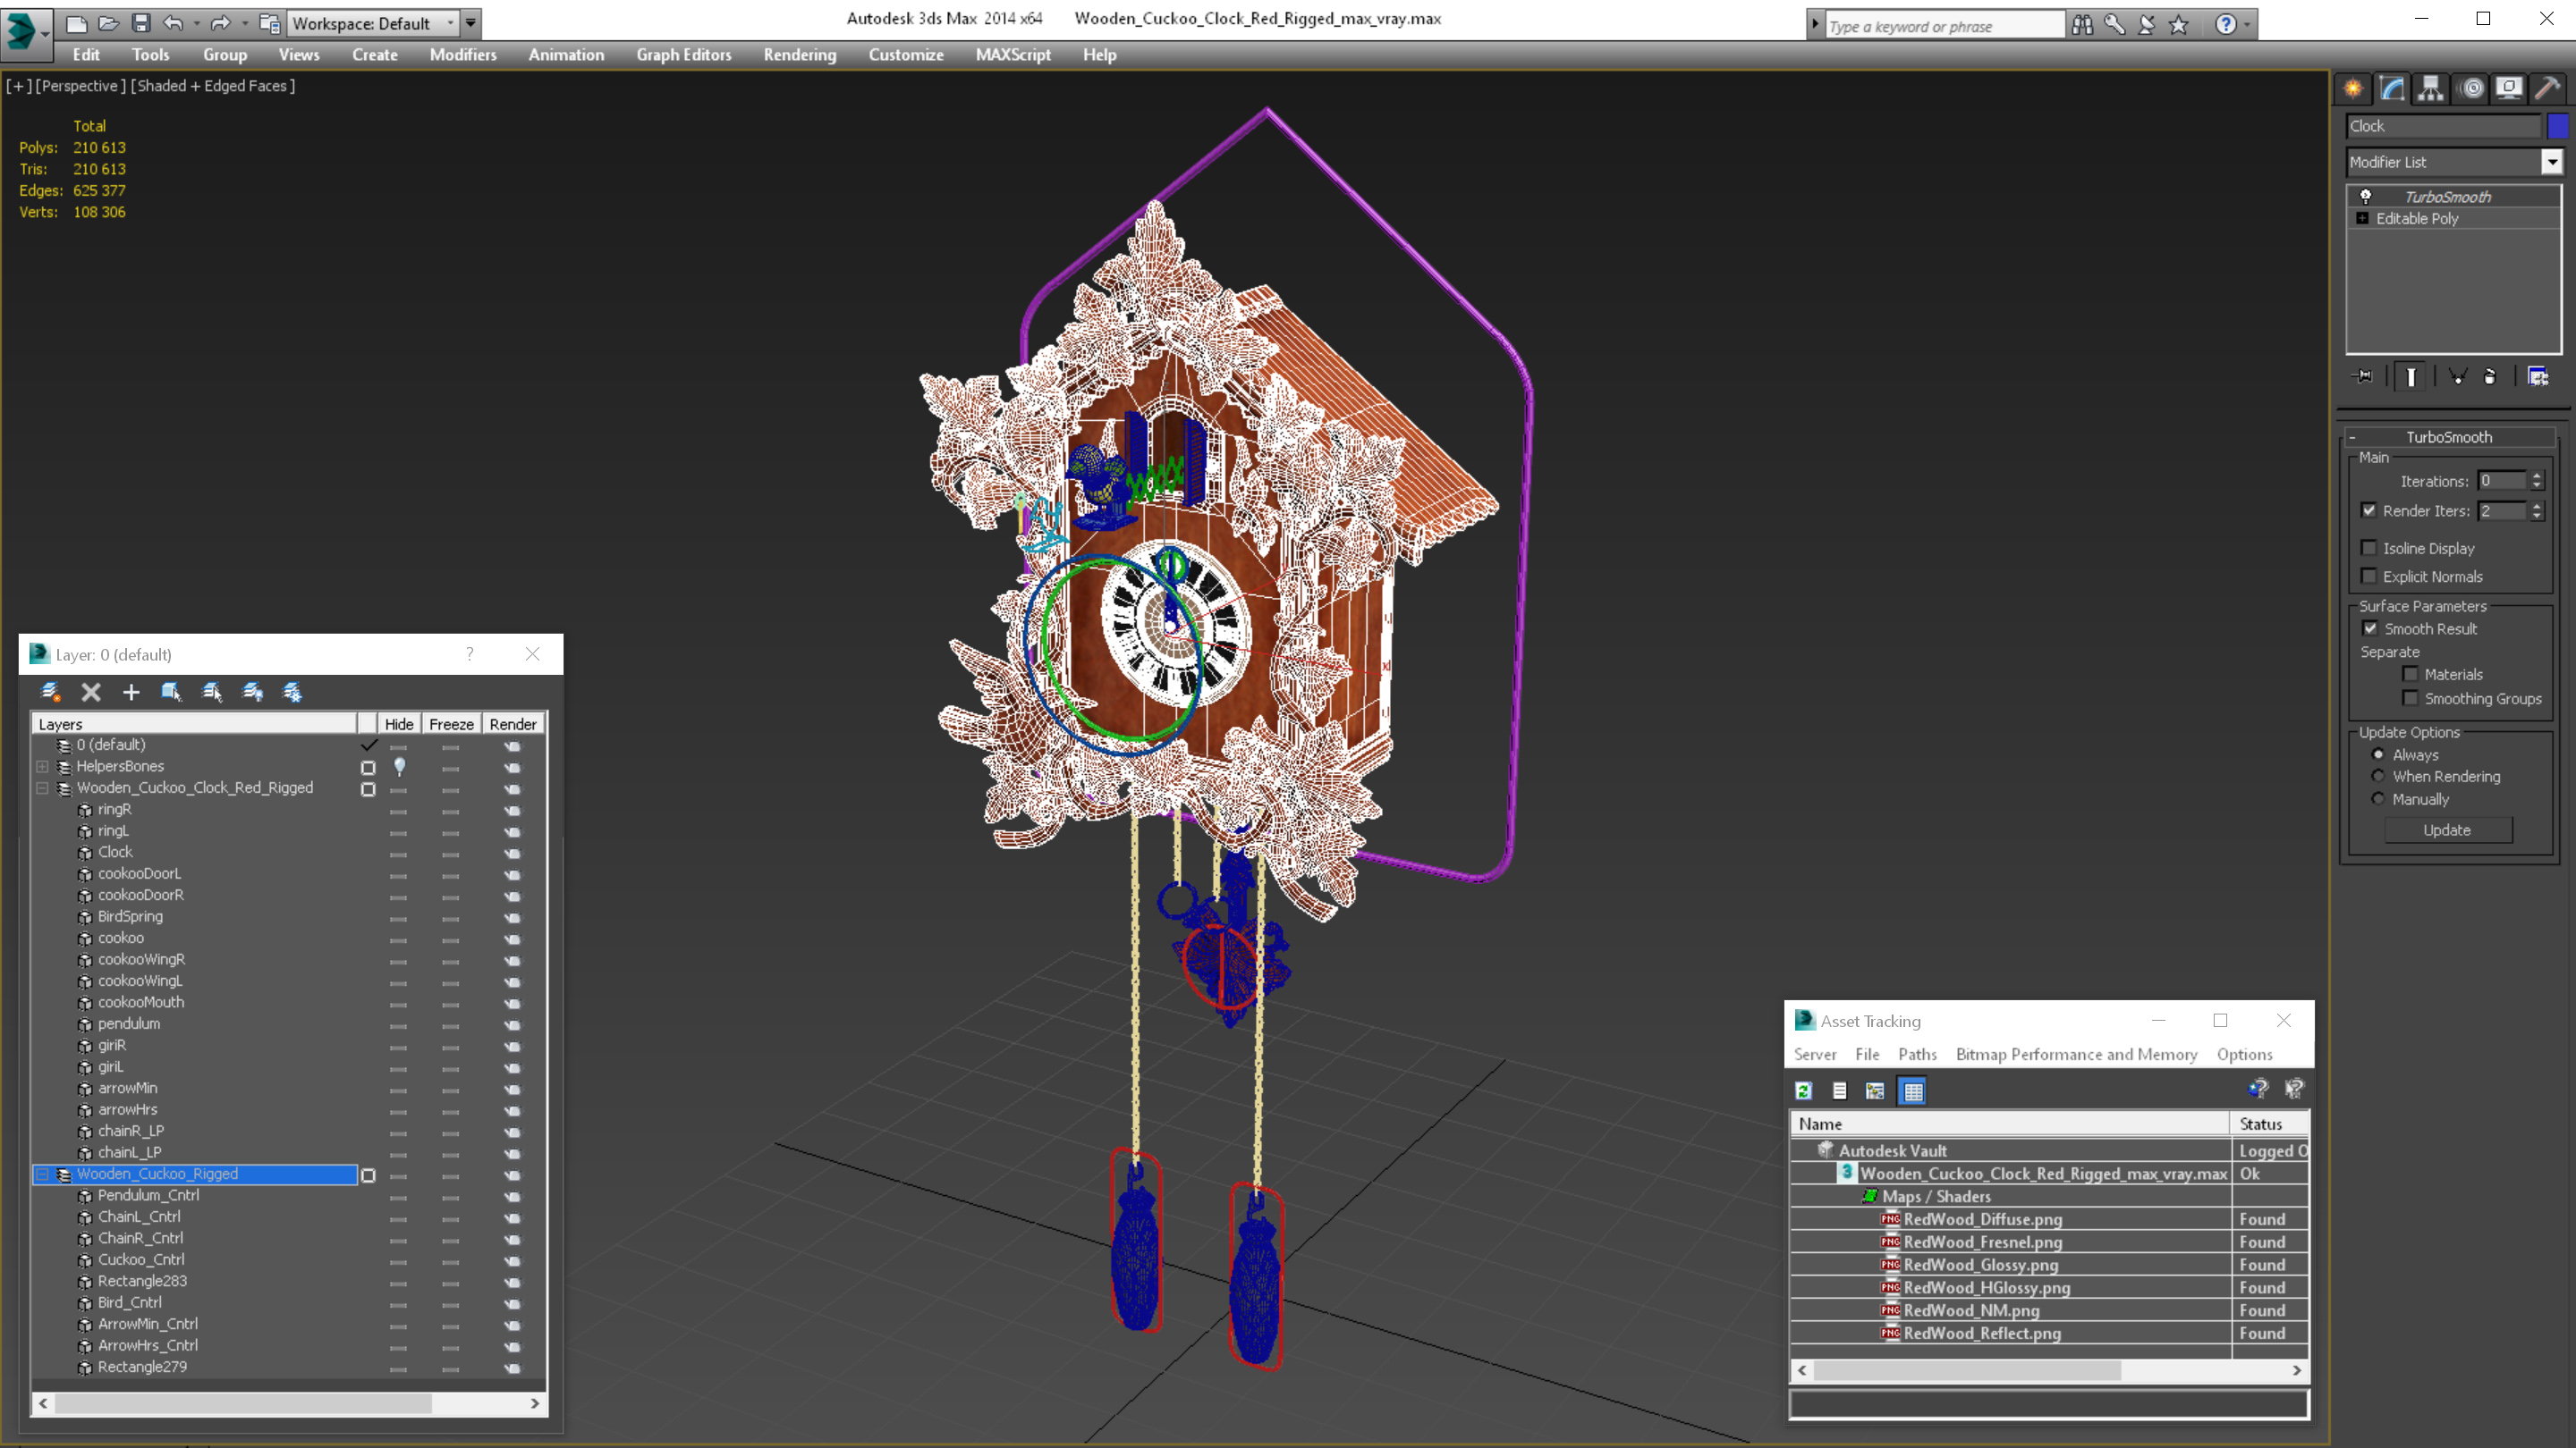Toggle Render Iters checkbox
The height and width of the screenshot is (1448, 2576).
(2369, 509)
